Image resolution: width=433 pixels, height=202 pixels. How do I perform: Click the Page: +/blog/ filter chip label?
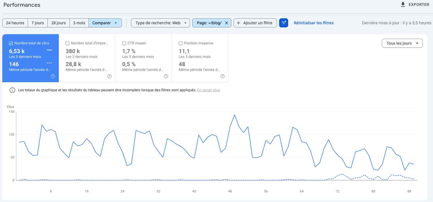pos(209,23)
